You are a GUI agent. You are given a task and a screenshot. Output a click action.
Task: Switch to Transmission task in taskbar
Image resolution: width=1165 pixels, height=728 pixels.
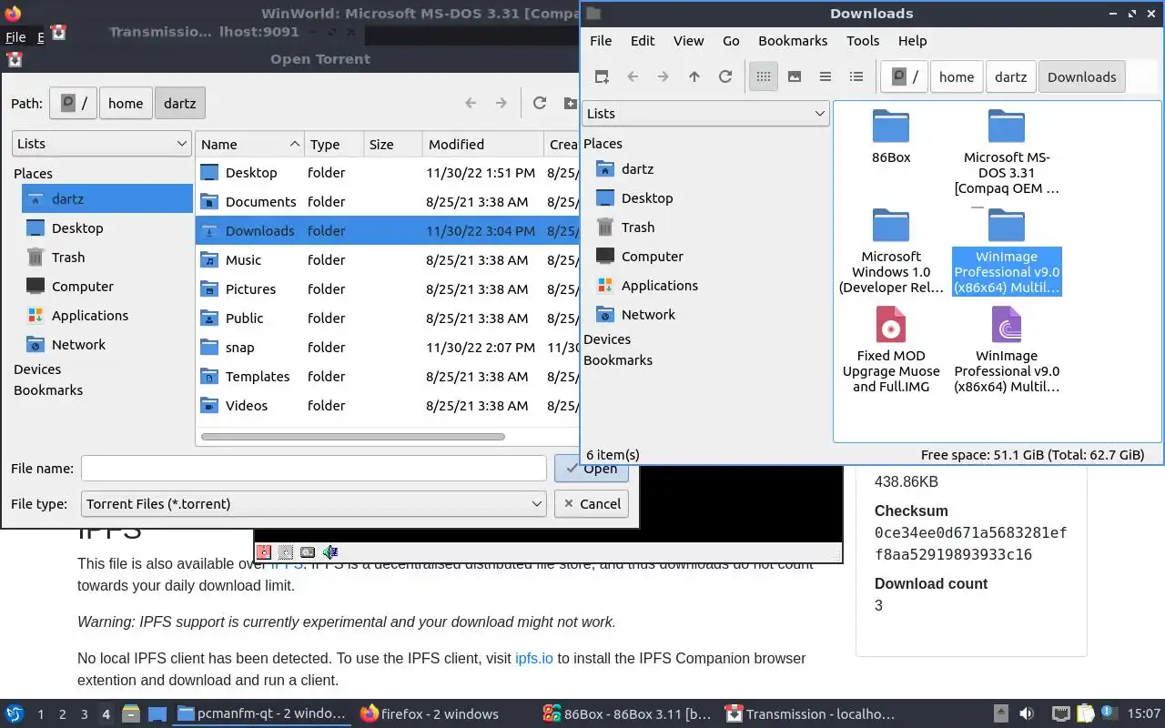pos(810,714)
